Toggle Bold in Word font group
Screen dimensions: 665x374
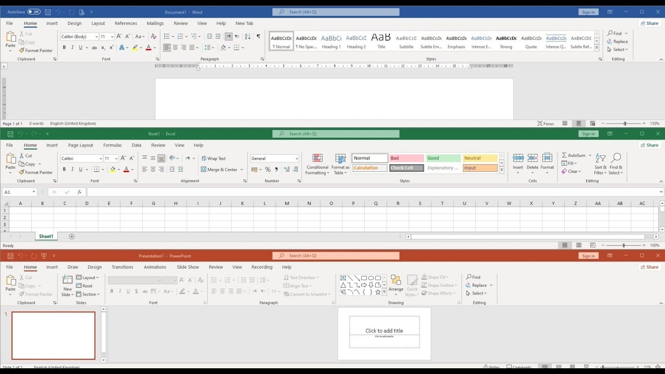[x=64, y=47]
